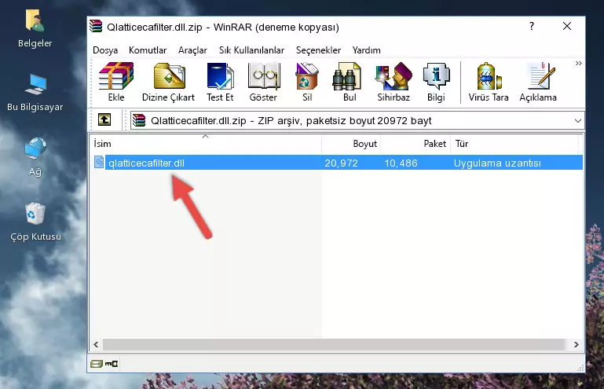Image resolution: width=604 pixels, height=389 pixels.
Task: Sort by Boyut column header
Action: tap(351, 144)
